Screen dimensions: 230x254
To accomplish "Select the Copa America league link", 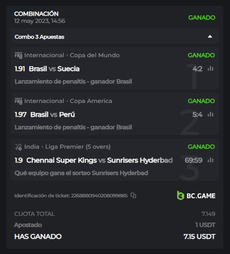I will point(91,101).
